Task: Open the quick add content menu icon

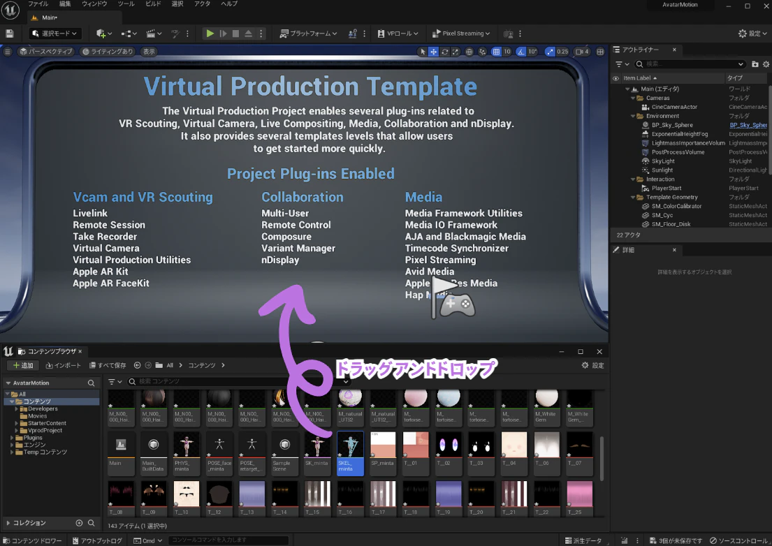Action: (103, 34)
